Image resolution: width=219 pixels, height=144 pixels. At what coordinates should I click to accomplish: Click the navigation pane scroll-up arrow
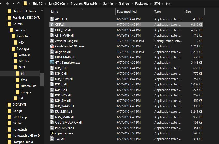[42, 11]
